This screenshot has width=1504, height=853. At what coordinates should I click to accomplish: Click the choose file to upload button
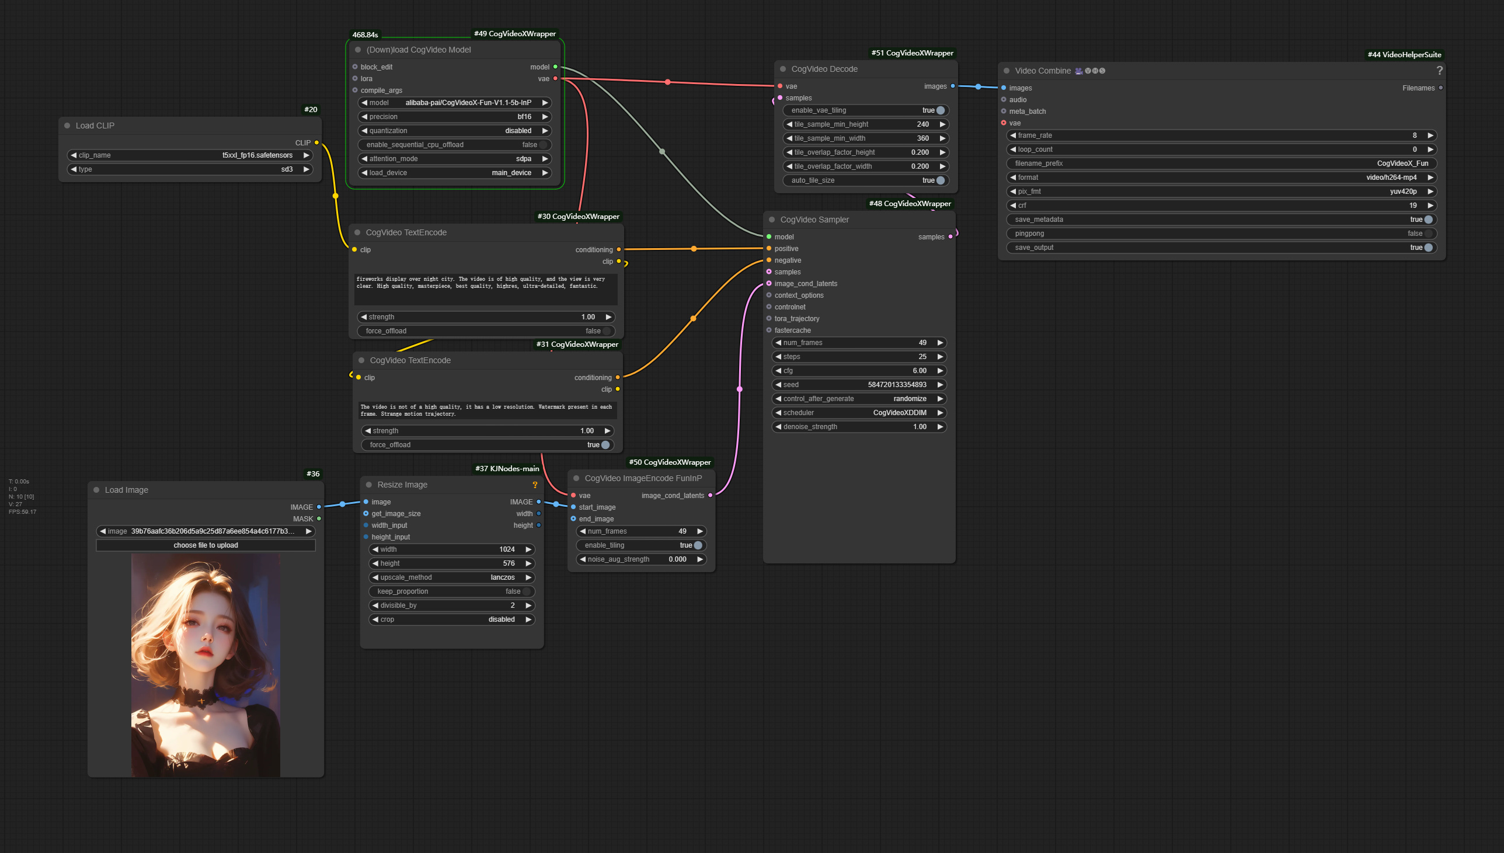pyautogui.click(x=206, y=545)
